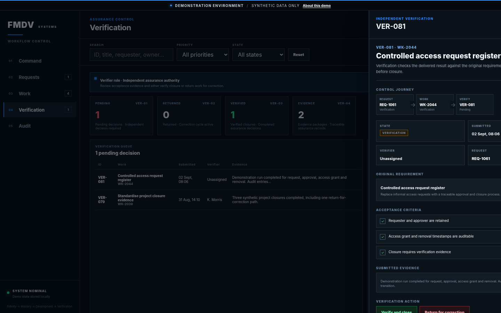Select the Evidence packages card
501x313 pixels.
(x=324, y=116)
